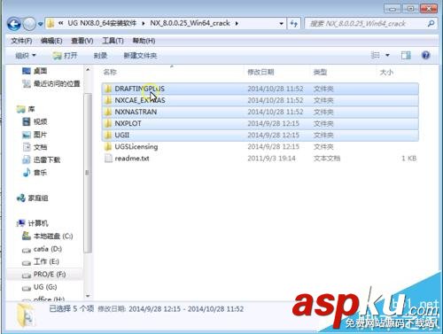
Task: Select the UGII folder
Action: (x=260, y=135)
